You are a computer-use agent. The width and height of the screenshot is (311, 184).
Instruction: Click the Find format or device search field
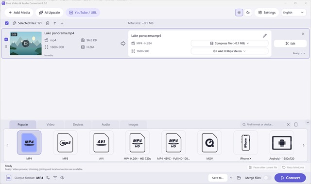click(x=263, y=124)
